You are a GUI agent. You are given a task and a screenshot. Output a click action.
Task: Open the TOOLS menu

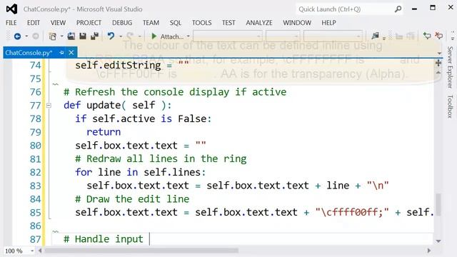[201, 23]
